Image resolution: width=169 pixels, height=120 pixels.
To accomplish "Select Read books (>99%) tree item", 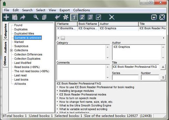I will click(x=27, y=67).
